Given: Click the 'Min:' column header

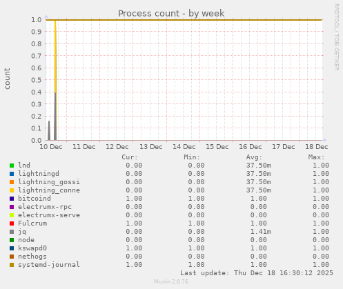Looking at the screenshot, I should 192,157.
